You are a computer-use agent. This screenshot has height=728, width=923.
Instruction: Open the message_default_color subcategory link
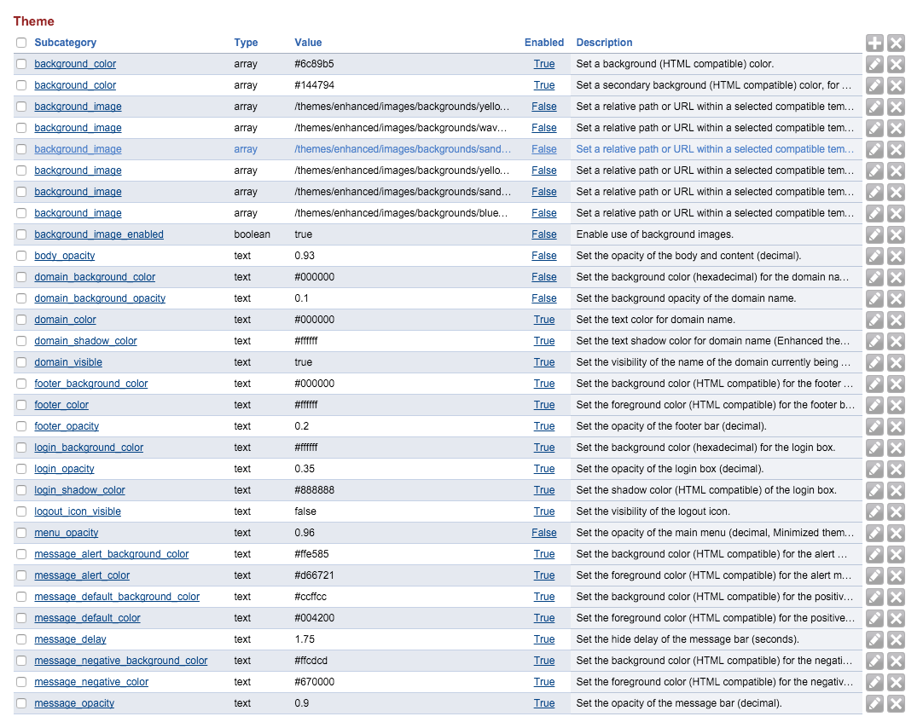coord(87,617)
